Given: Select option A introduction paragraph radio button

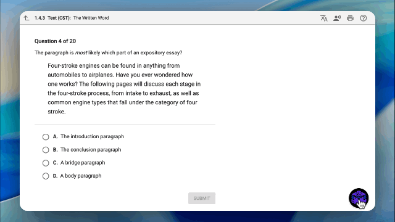Looking at the screenshot, I should [46, 137].
